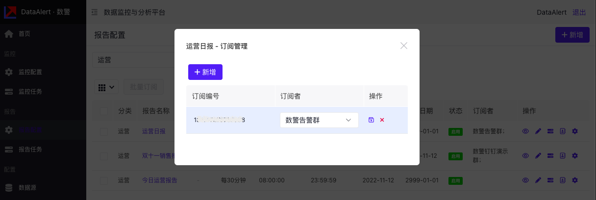
Task: Check the 双十一销售 row checkbox
Action: pyautogui.click(x=103, y=156)
